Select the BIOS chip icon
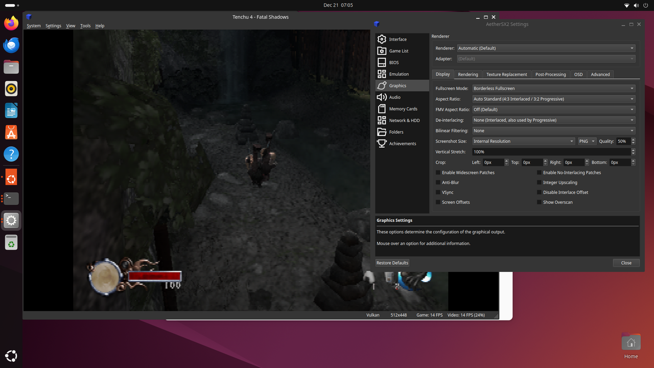The height and width of the screenshot is (368, 654). [382, 62]
